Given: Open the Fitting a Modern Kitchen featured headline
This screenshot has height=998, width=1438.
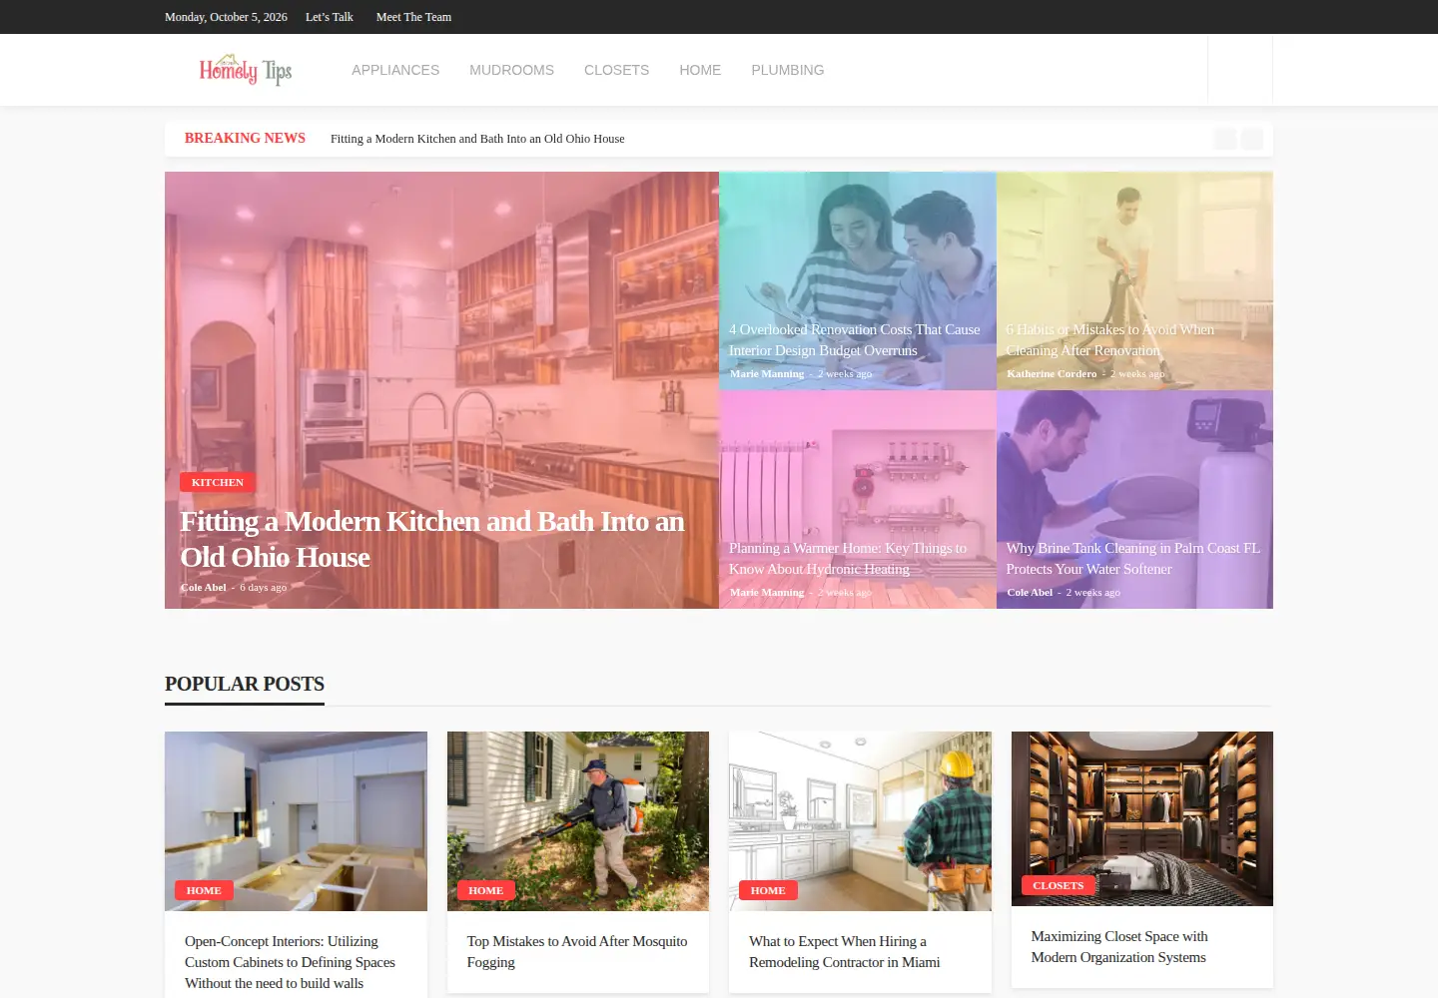Looking at the screenshot, I should [x=432, y=539].
